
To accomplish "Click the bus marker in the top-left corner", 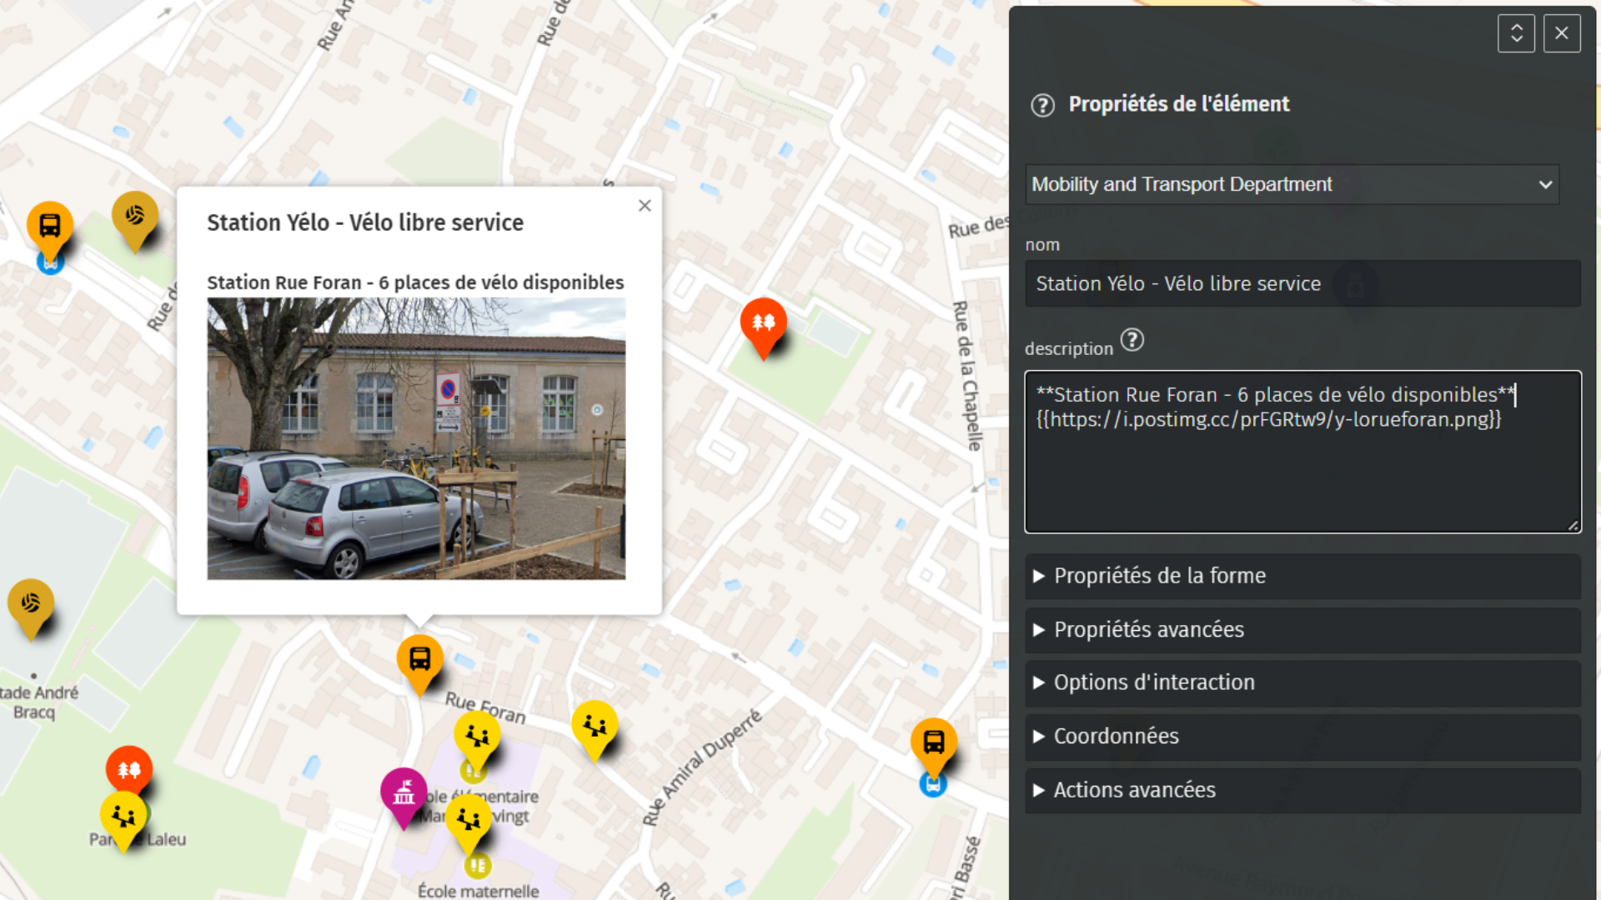I will (50, 227).
